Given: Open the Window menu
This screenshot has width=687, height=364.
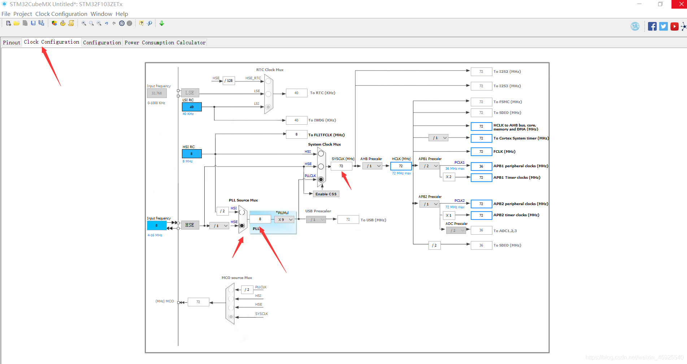Looking at the screenshot, I should [x=101, y=14].
